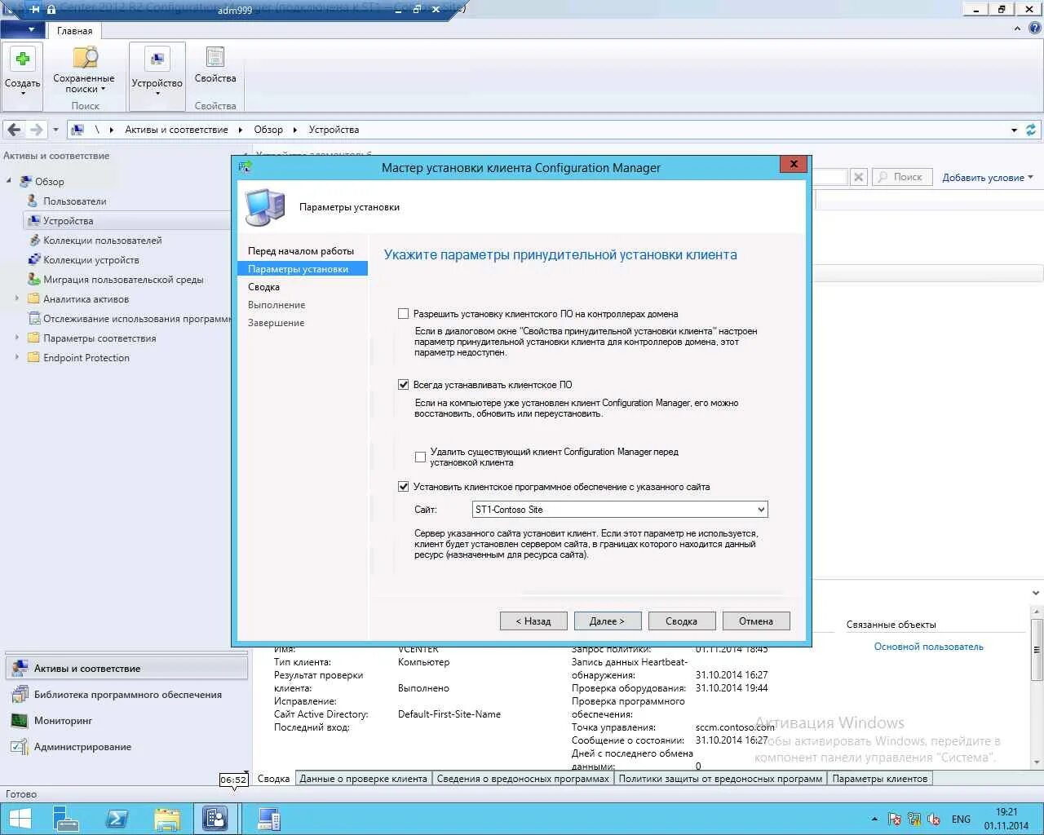Screen dimensions: 1044x835
Task: Go forward with the right arrow
Action: tap(36, 130)
